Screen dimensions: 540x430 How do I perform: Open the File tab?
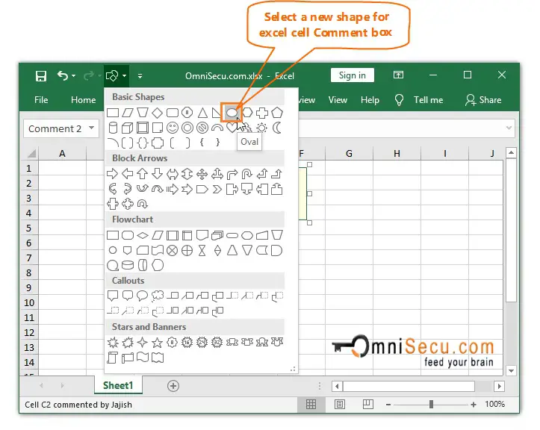pos(41,100)
